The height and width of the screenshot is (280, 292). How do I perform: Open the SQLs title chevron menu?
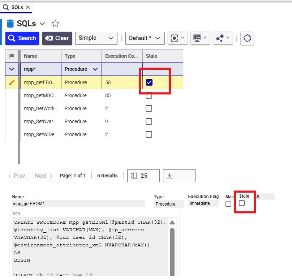(42, 24)
